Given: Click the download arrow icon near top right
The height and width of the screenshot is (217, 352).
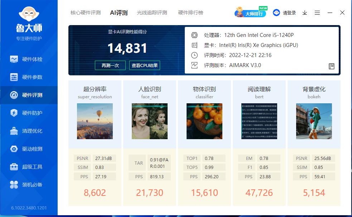Looking at the screenshot, I should tap(305, 13).
